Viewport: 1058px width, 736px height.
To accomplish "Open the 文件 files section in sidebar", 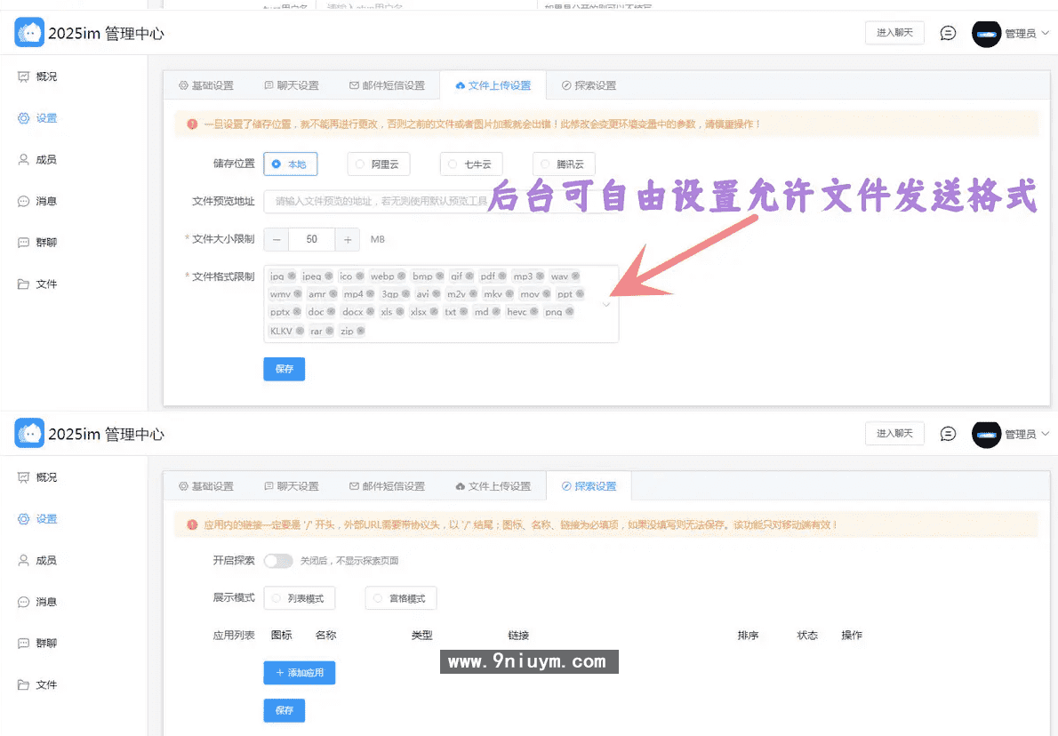I will [36, 284].
